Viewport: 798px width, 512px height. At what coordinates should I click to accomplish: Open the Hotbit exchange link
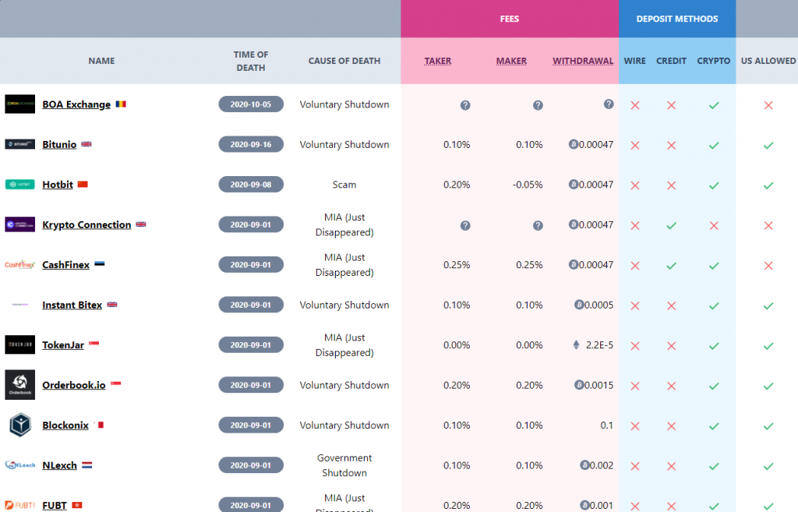click(58, 185)
